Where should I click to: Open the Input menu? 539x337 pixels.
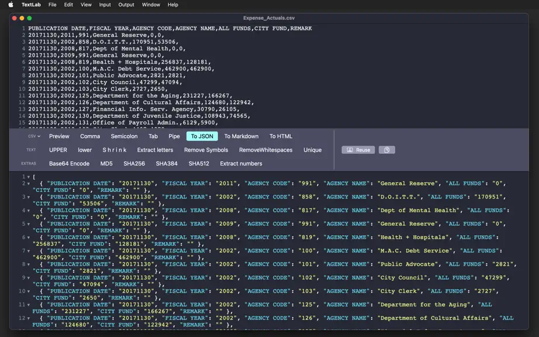[105, 5]
